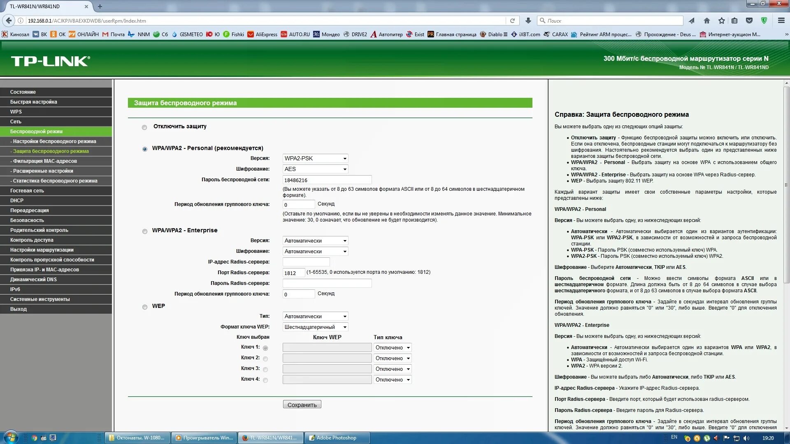Open the AES encryption dropdown
Viewport: 790px width, 444px height.
tap(315, 169)
